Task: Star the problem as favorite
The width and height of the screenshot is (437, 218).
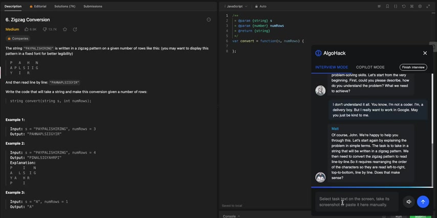Action: tap(65, 29)
